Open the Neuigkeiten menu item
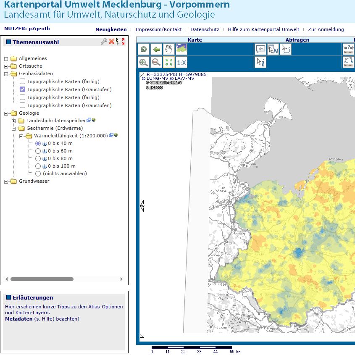Image resolution: width=355 pixels, height=355 pixels. coord(111,29)
